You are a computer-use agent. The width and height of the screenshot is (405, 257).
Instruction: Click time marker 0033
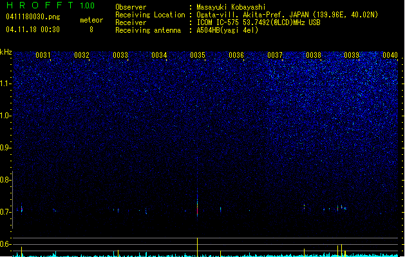[120, 55]
